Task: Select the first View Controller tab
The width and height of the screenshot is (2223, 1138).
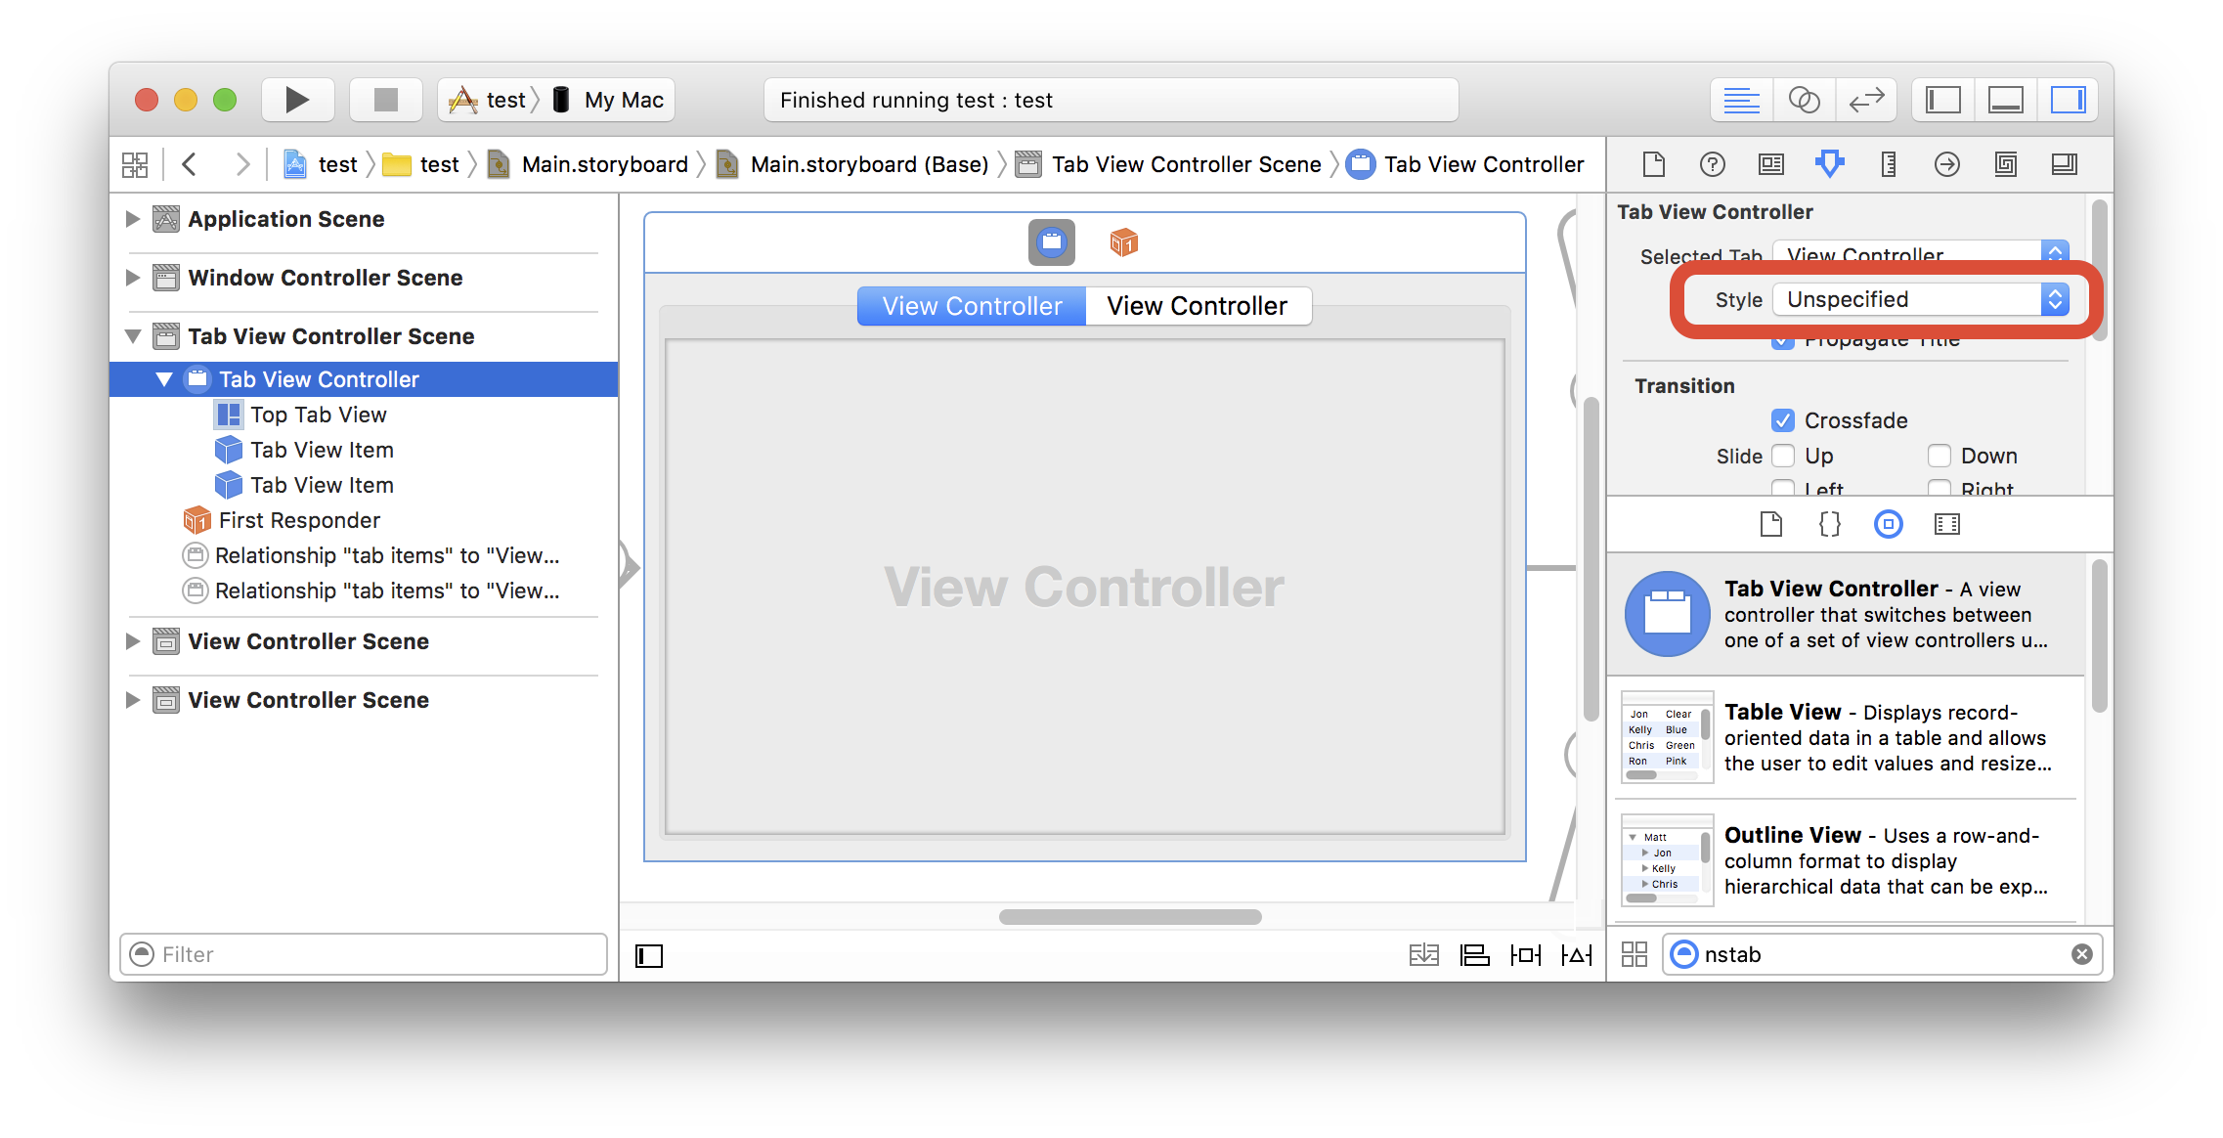Action: click(x=971, y=305)
